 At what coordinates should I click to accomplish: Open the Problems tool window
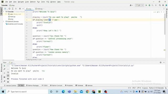(69, 85)
